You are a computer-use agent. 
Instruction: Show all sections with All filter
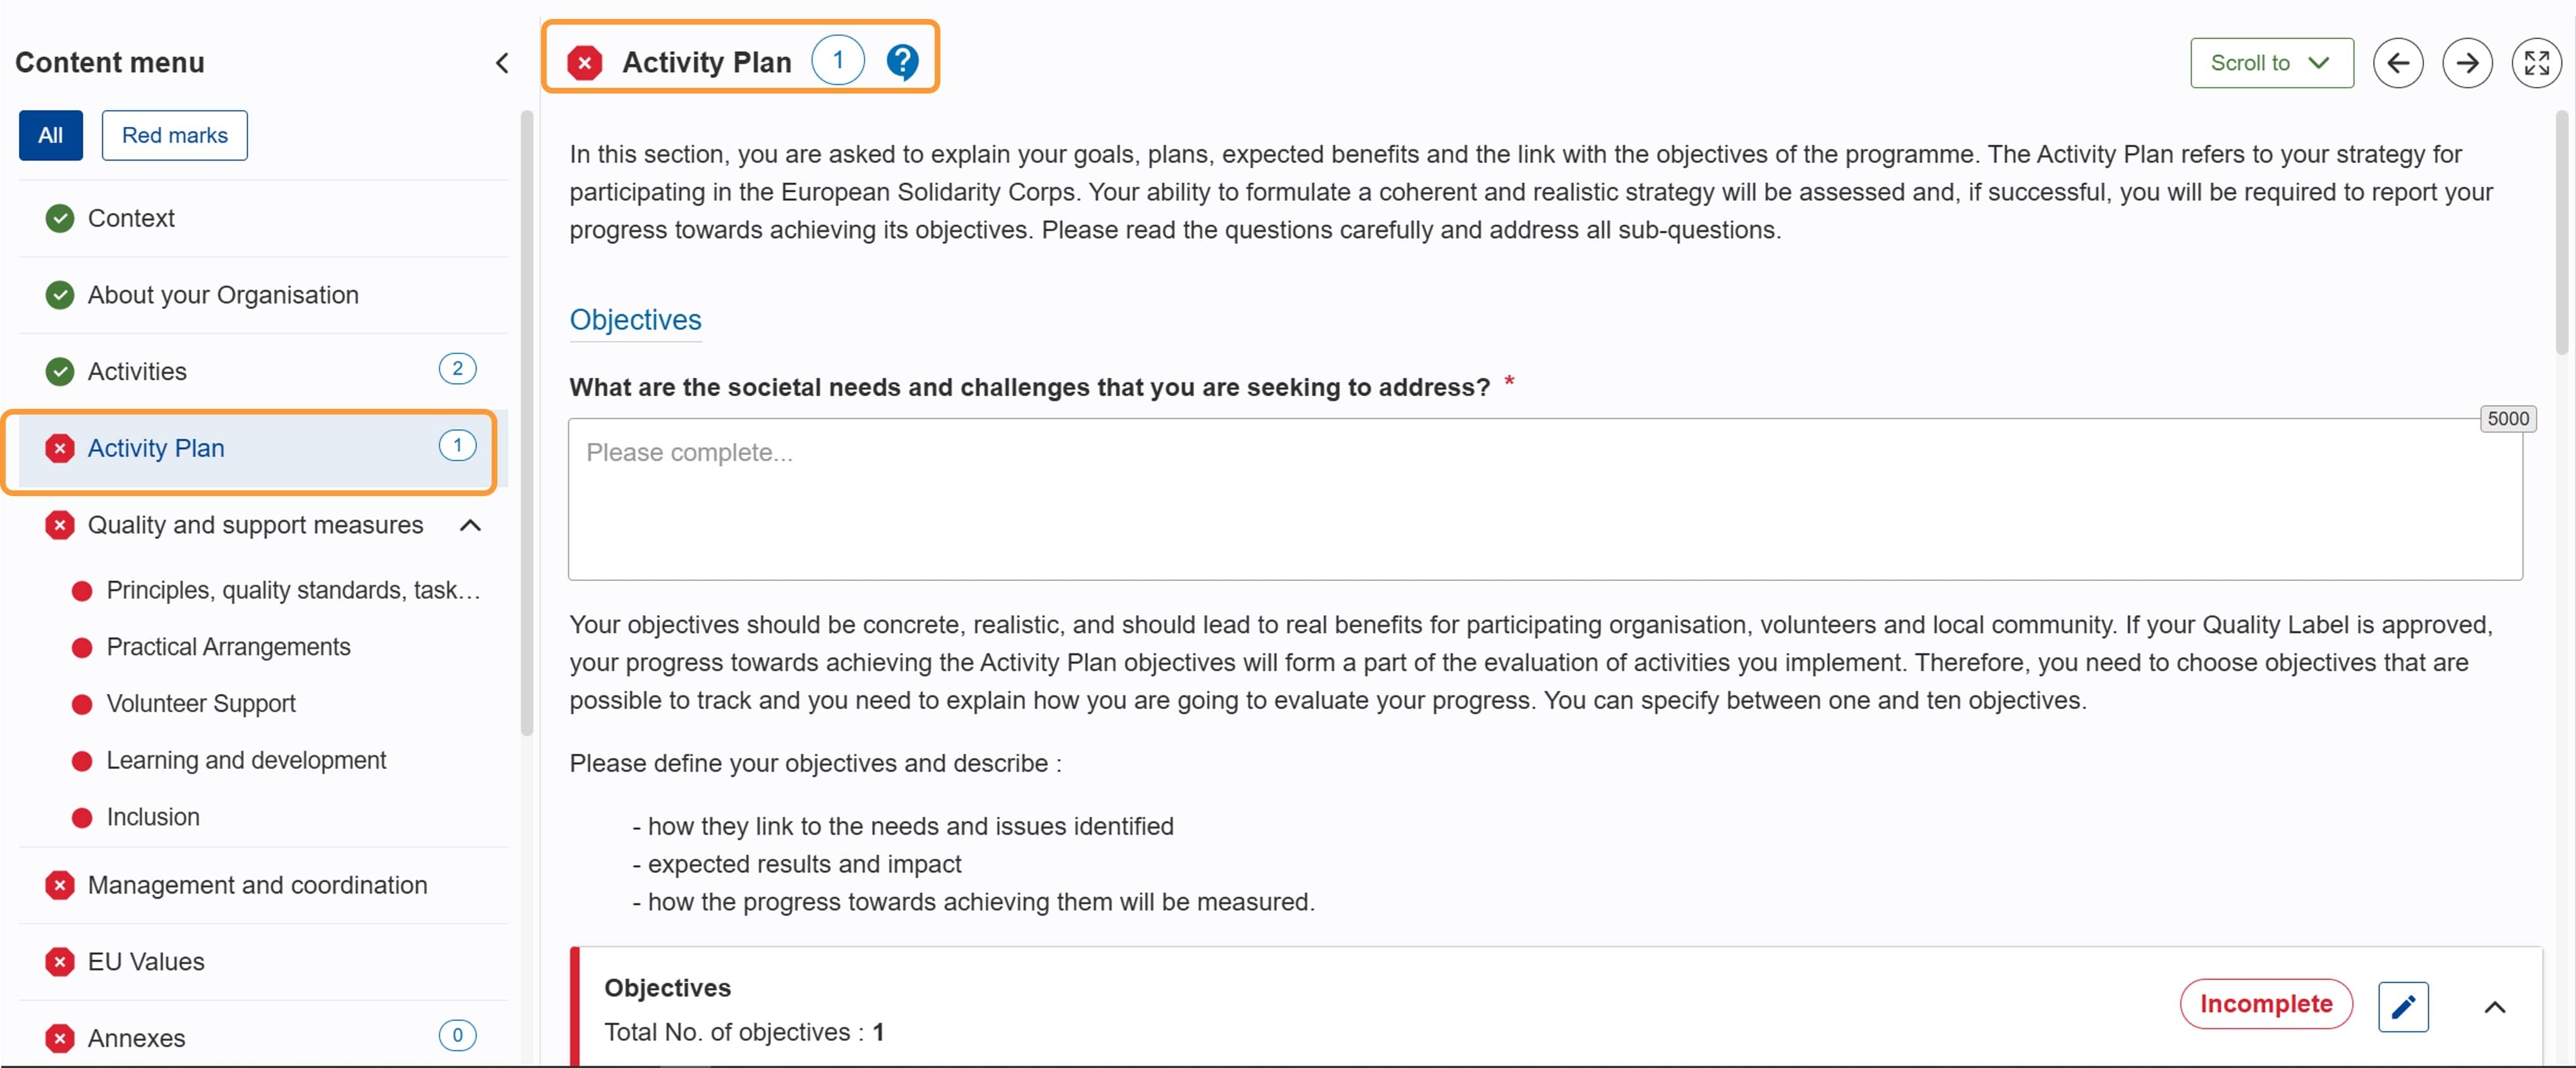click(x=50, y=135)
